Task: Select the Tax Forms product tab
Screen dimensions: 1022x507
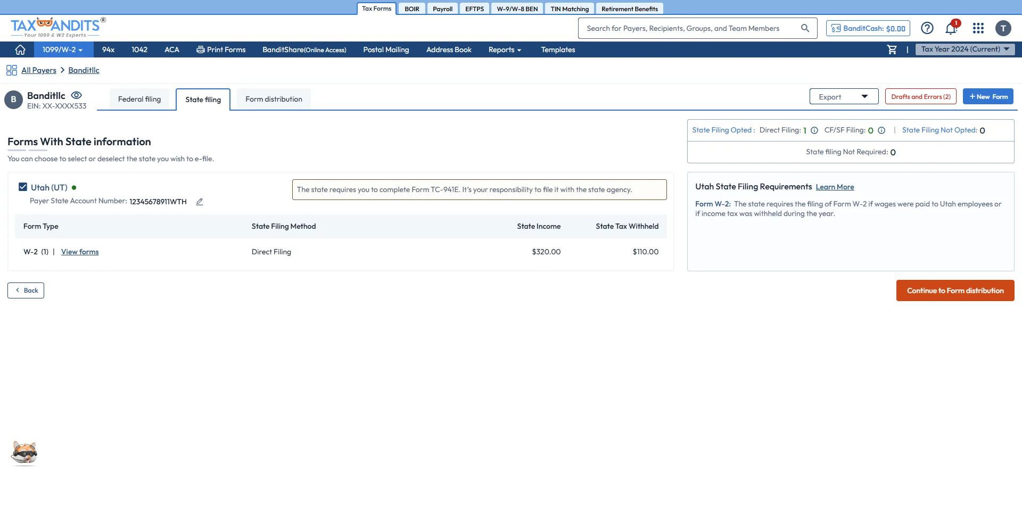Action: 377,9
